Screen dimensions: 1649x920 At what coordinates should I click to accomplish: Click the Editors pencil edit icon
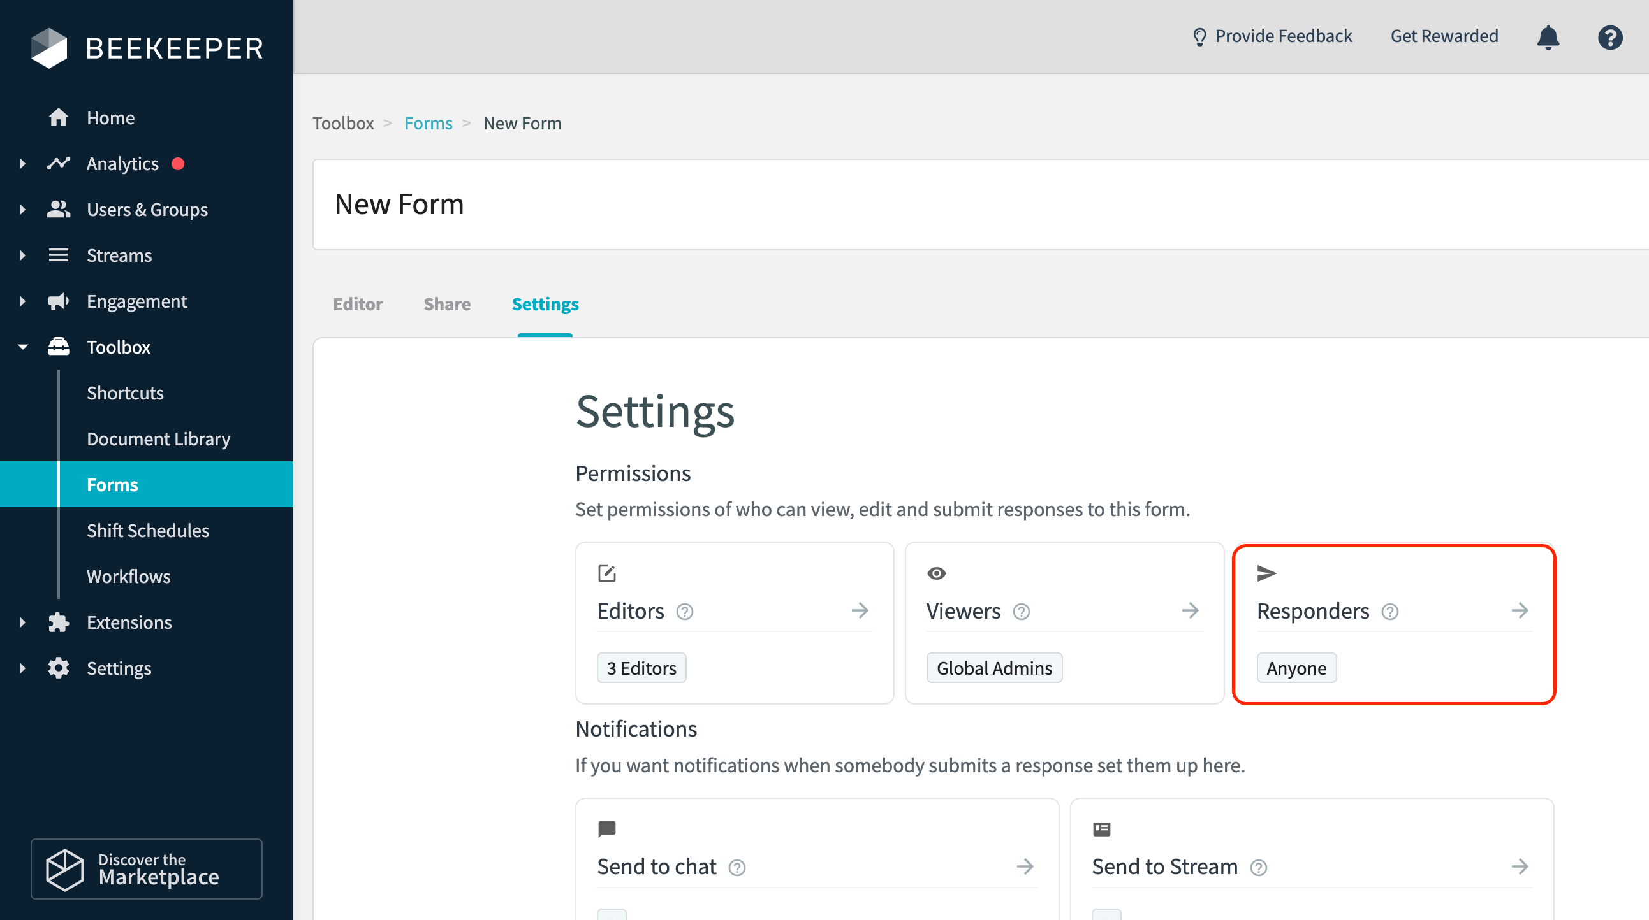(x=606, y=573)
